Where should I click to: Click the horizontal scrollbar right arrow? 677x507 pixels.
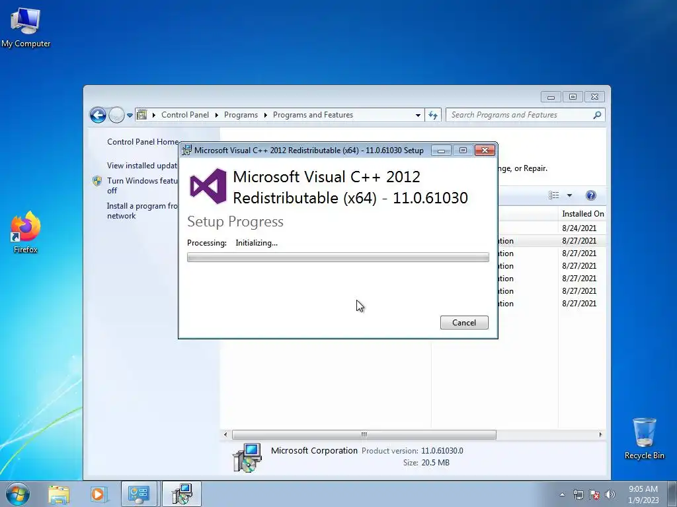(x=600, y=434)
